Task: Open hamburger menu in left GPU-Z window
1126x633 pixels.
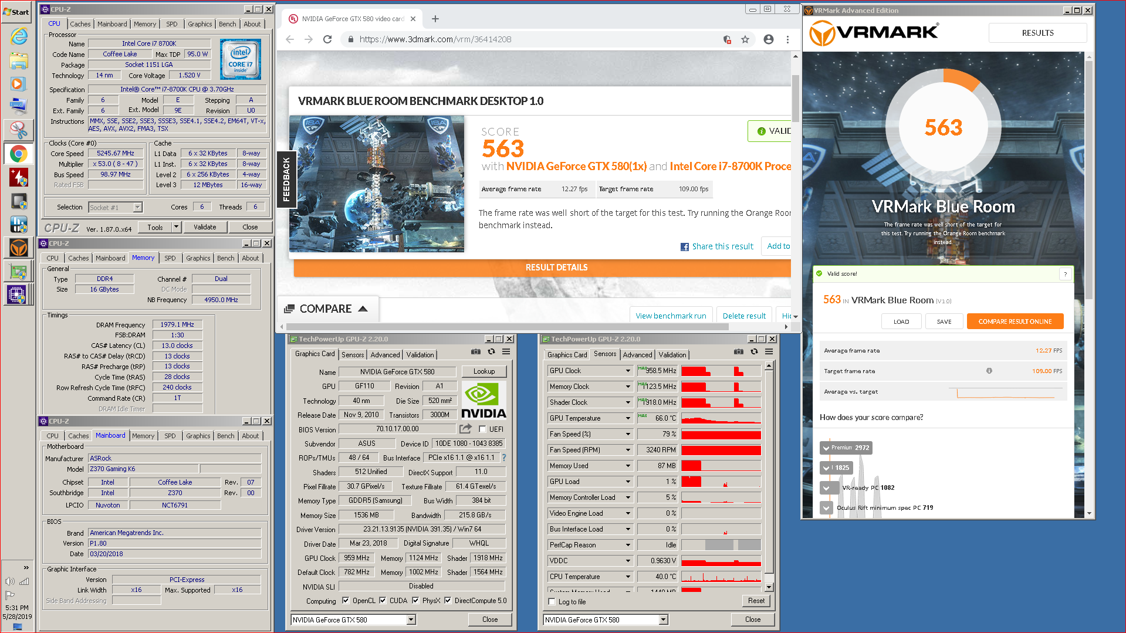Action: point(506,351)
